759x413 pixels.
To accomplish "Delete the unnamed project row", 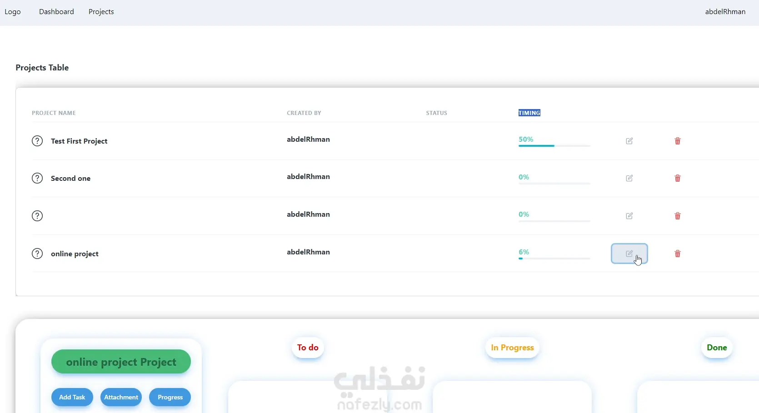I will tap(678, 216).
